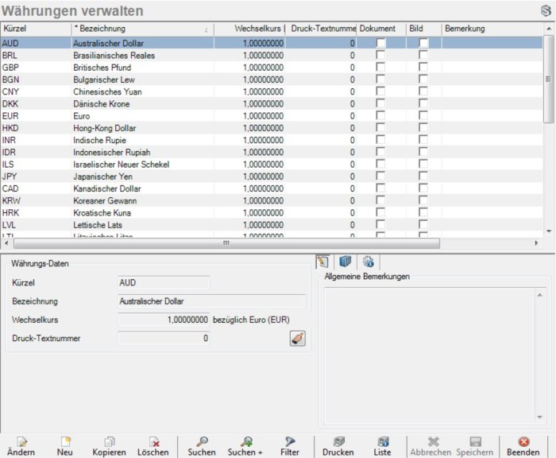Click the Speichern save disk icon
Image resolution: width=556 pixels, height=458 pixels.
coord(475,441)
